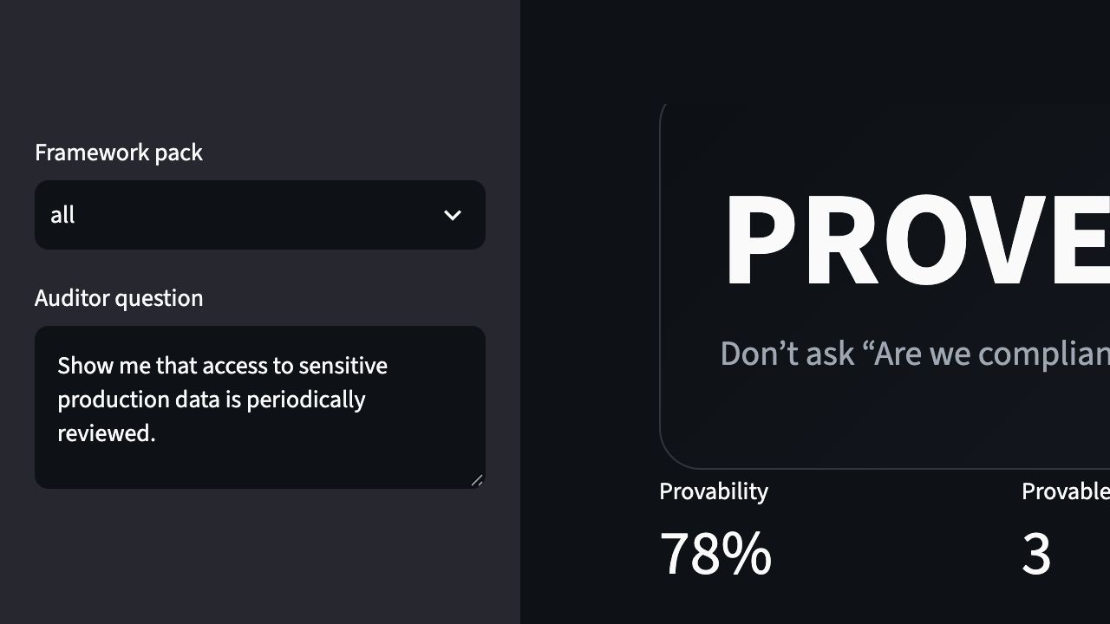Select the 'all' value in Framework pack
The width and height of the screenshot is (1110, 624).
tap(62, 215)
